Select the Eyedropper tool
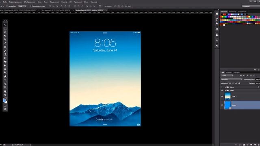The height and width of the screenshot is (146, 260). pos(5,43)
